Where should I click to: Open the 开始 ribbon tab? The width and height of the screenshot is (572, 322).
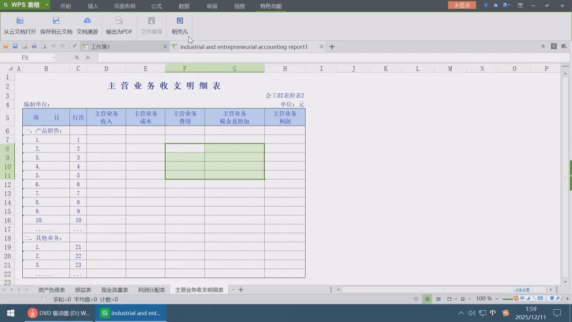pyautogui.click(x=66, y=6)
